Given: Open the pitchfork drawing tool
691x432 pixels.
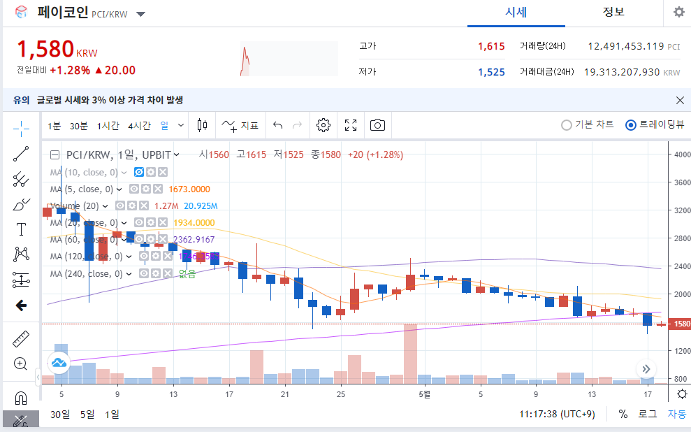Looking at the screenshot, I should (x=21, y=180).
